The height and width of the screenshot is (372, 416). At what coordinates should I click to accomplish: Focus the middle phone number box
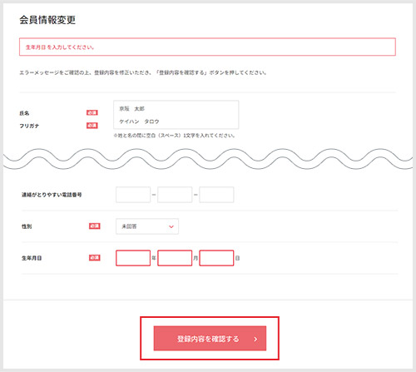[x=175, y=195]
